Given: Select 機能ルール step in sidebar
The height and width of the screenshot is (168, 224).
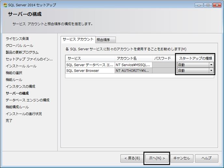Looking at the screenshot, I should pyautogui.click(x=14, y=79).
